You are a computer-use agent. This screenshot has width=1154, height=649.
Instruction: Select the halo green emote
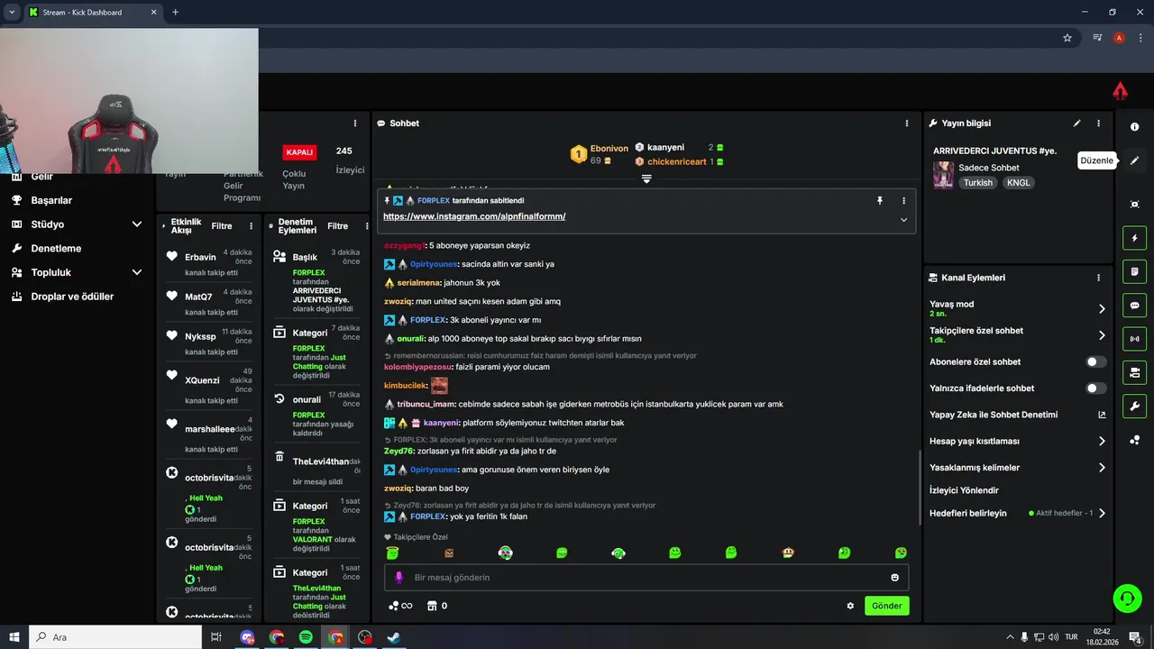coord(392,553)
